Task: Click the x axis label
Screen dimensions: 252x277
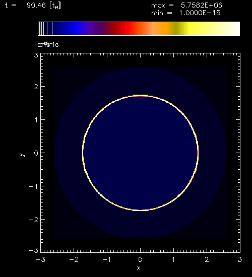Action: pyautogui.click(x=139, y=268)
